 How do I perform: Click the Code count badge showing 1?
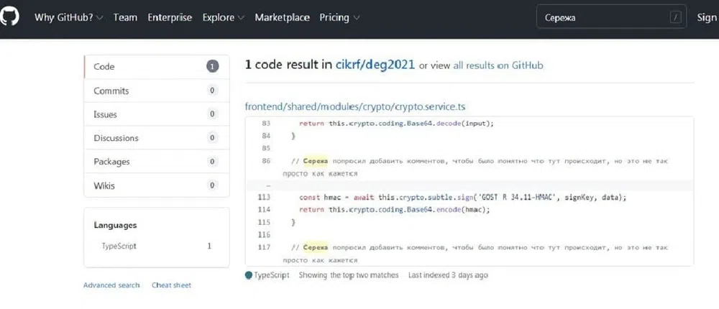coord(212,67)
